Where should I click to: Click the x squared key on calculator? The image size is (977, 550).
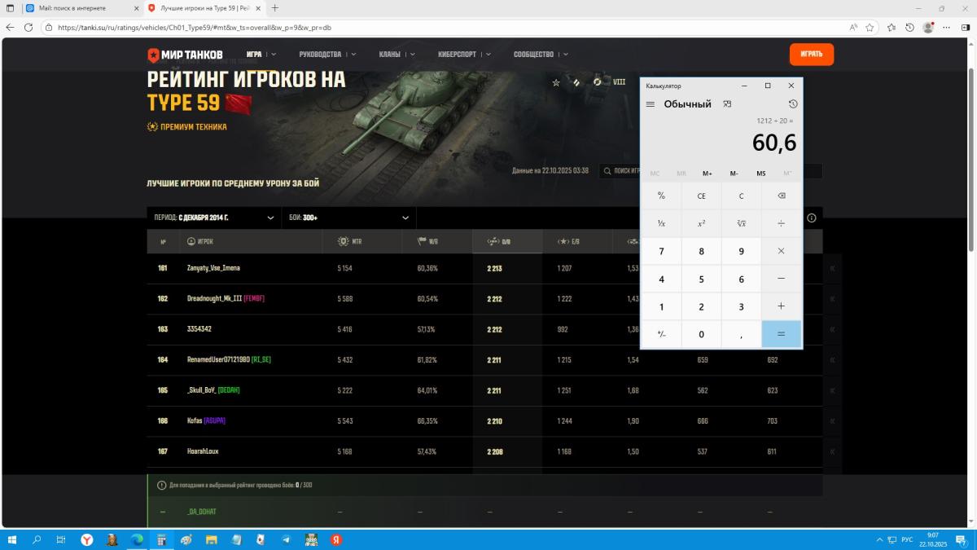pos(701,223)
